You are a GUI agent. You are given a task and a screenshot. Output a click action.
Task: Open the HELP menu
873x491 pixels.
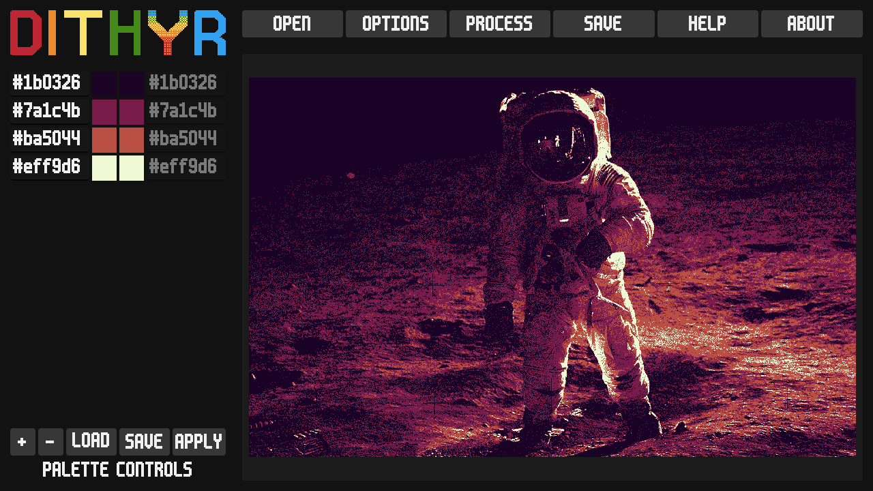[707, 24]
